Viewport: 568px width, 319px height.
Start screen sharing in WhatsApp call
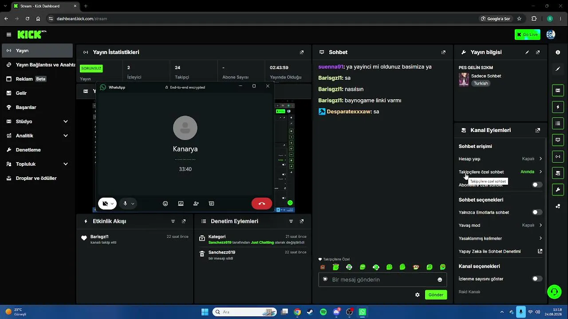(181, 203)
